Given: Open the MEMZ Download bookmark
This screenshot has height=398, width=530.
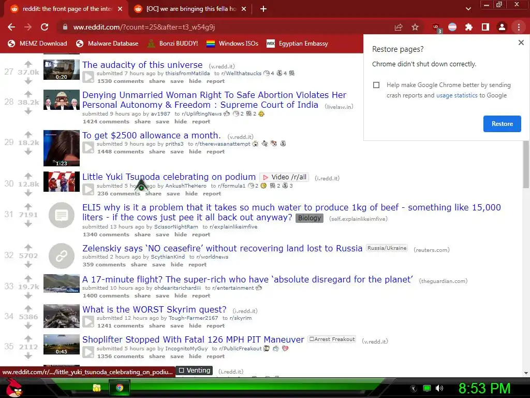Looking at the screenshot, I should click(x=37, y=44).
